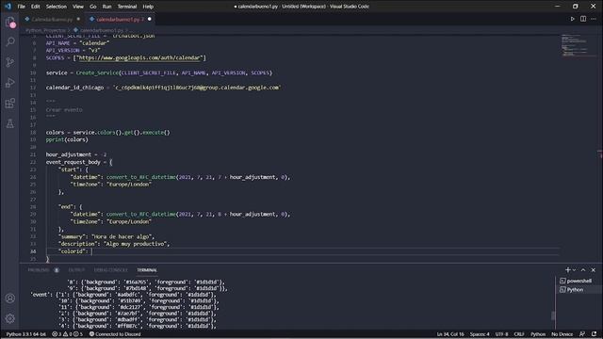
Task: Change end of line sequence CRLF
Action: coord(519,334)
